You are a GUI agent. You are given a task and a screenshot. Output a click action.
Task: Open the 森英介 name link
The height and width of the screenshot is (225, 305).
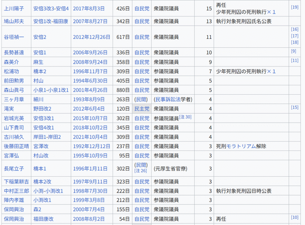pyautogui.click(x=11, y=62)
